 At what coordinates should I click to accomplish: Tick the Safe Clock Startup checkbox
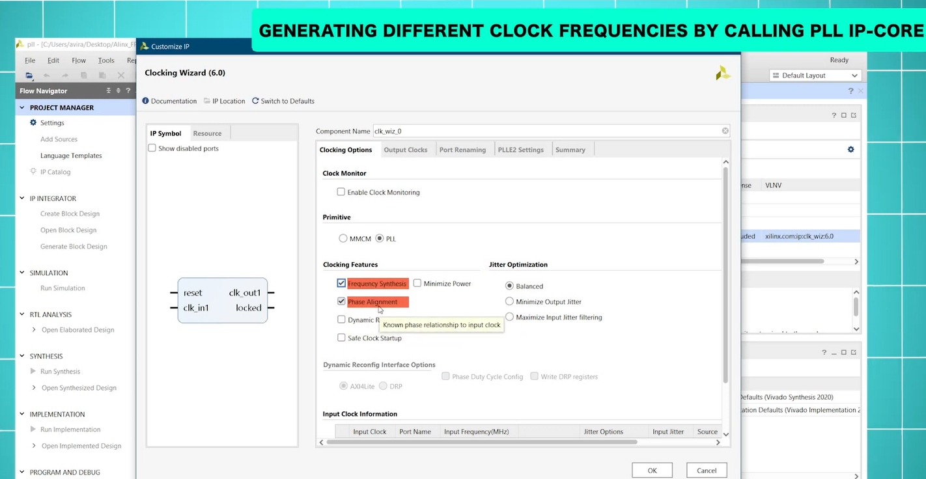(x=341, y=338)
